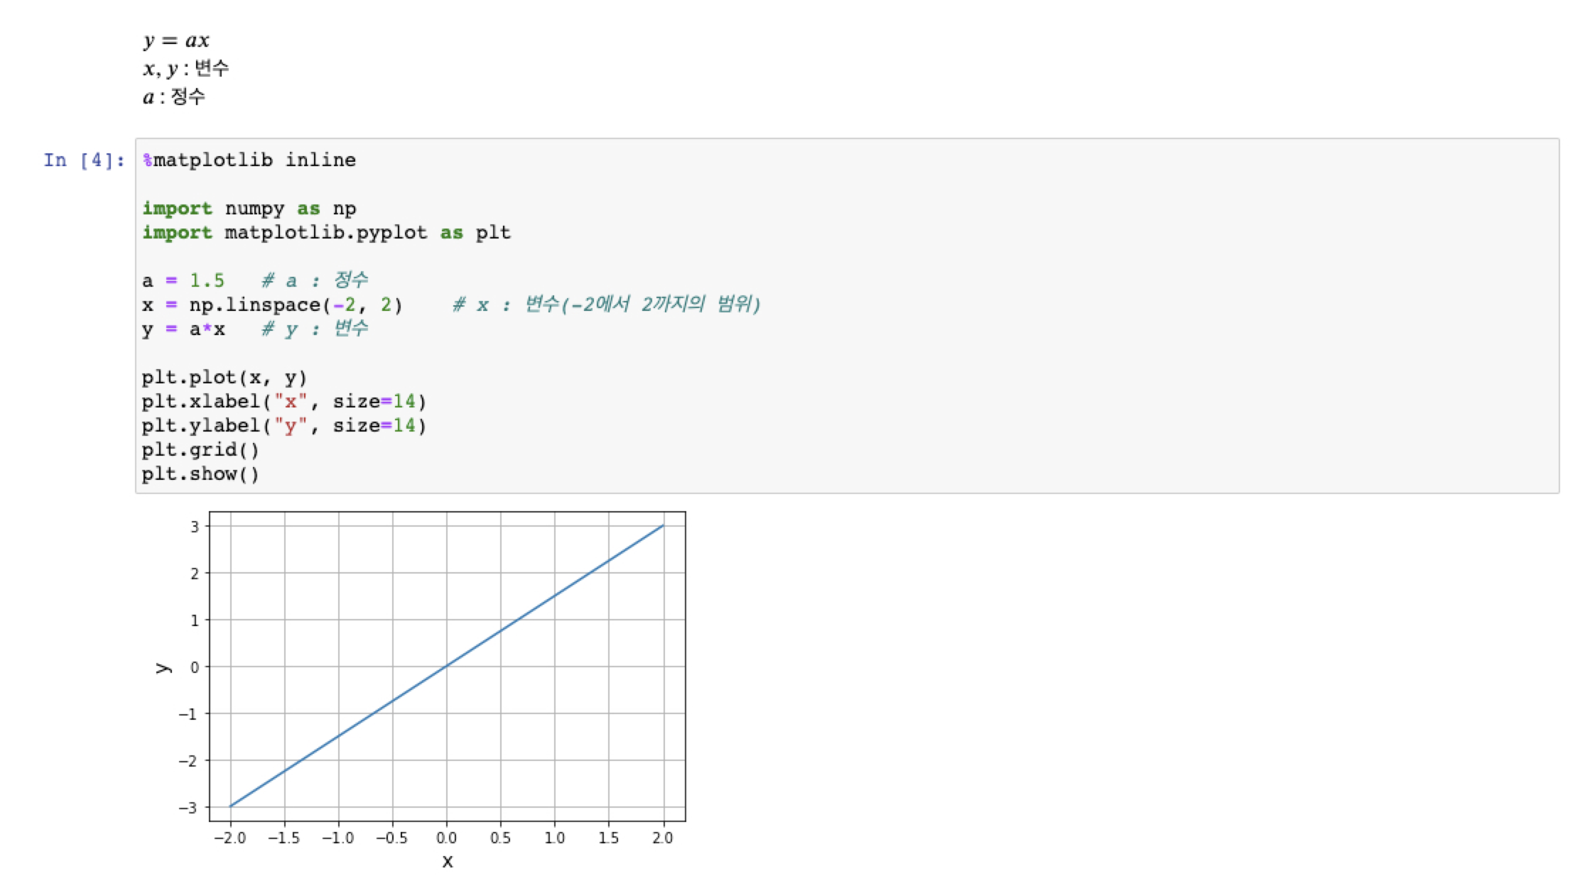Image resolution: width=1580 pixels, height=893 pixels.
Task: Click the plt.show() line
Action: [x=200, y=474]
